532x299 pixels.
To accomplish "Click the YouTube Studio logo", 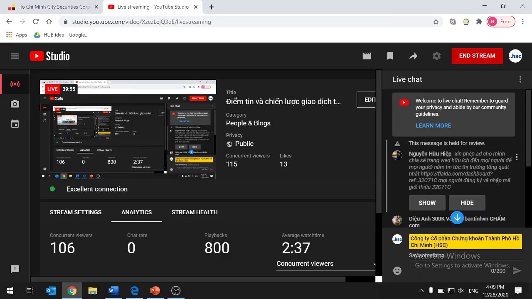I will [x=49, y=56].
